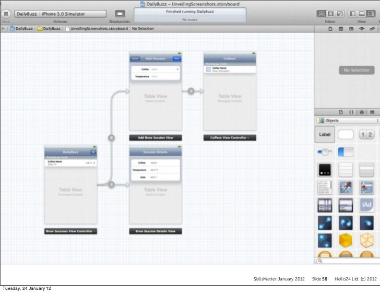
Task: Open the Quick Help inspector tab
Action: click(x=341, y=29)
